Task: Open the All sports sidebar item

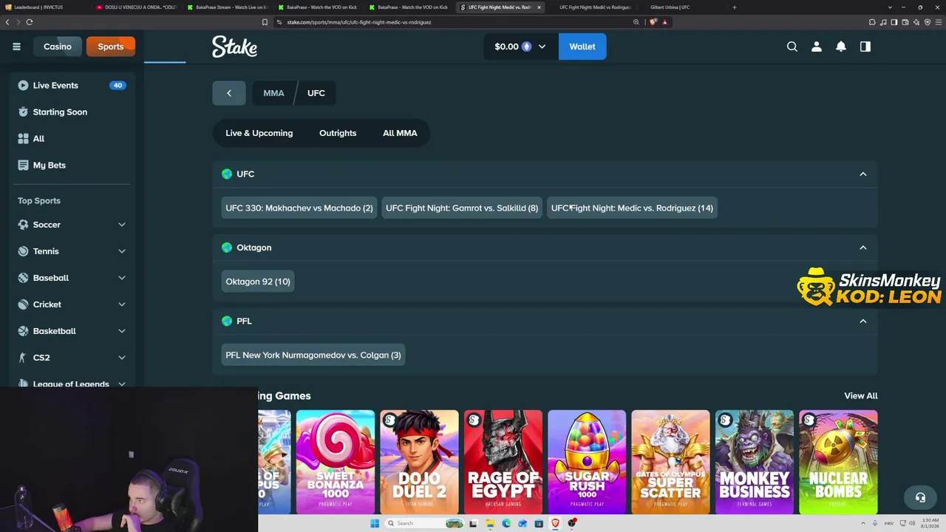Action: click(x=72, y=139)
